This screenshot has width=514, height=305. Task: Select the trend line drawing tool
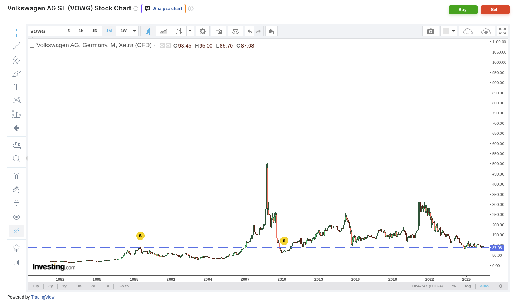(x=16, y=46)
